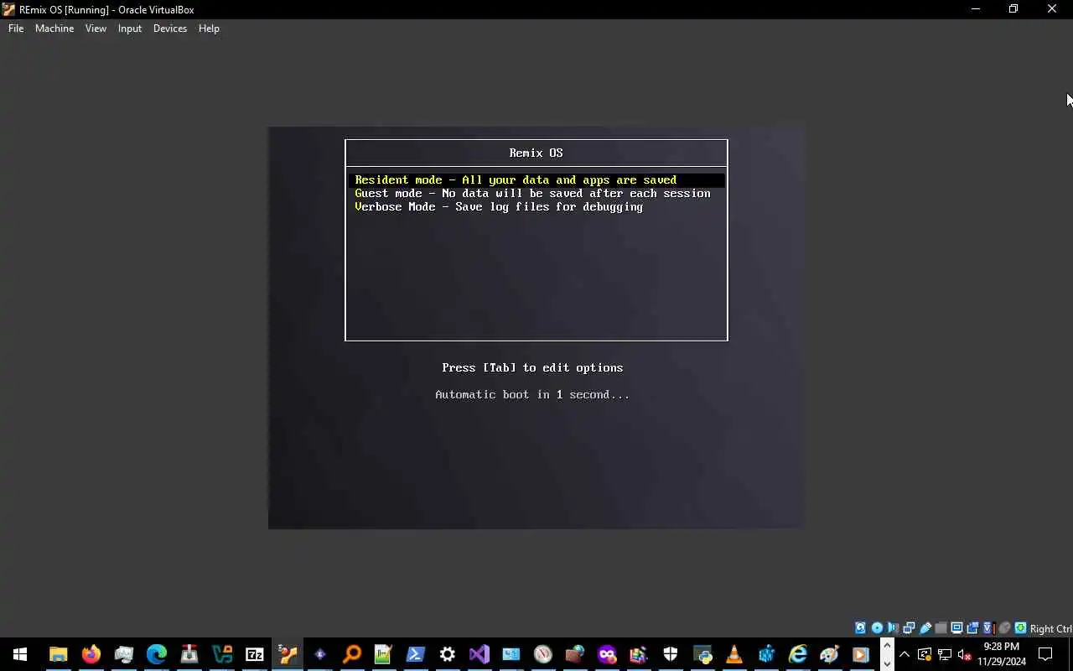
Task: Click the muted volume tray icon
Action: (x=964, y=654)
